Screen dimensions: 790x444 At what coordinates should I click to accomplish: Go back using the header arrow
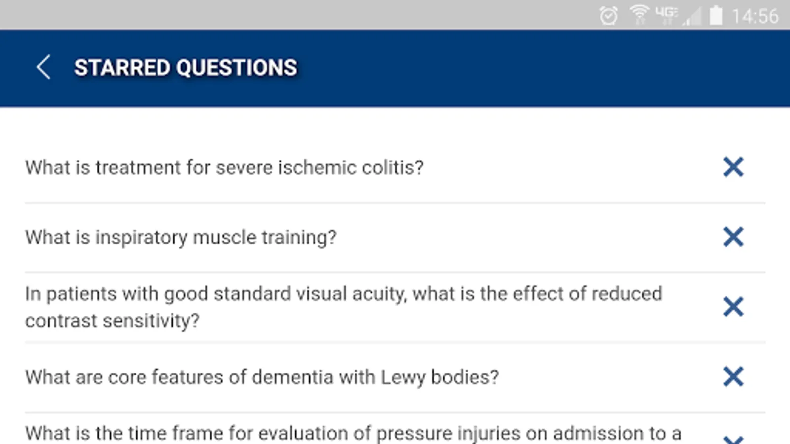[43, 68]
